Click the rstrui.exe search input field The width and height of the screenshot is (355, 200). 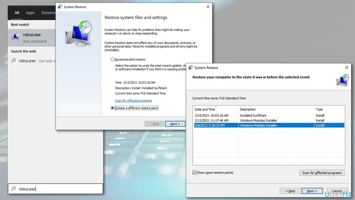[55, 189]
